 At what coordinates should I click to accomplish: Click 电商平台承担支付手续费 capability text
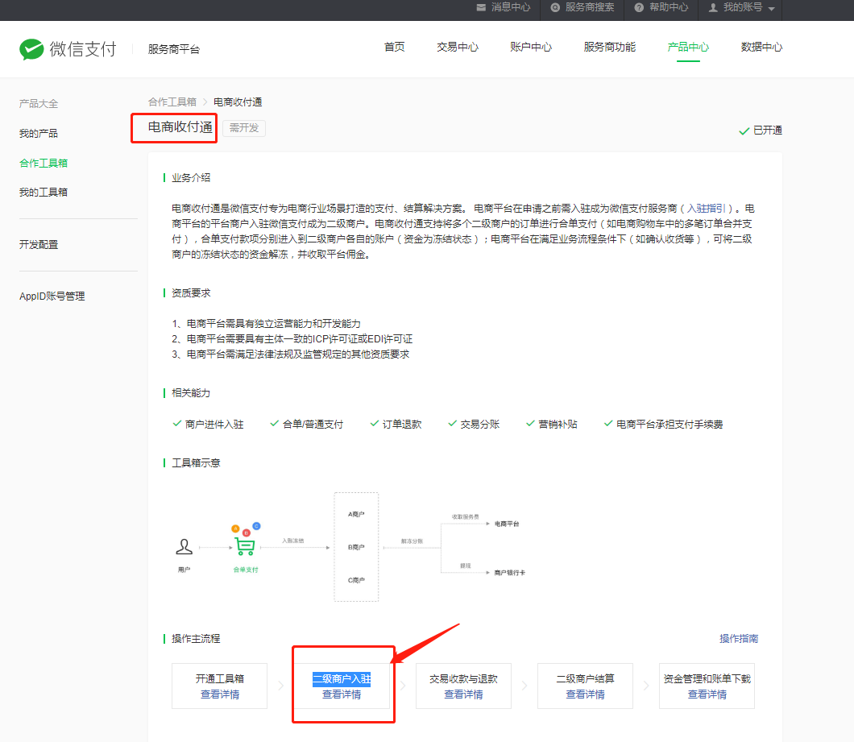[670, 425]
